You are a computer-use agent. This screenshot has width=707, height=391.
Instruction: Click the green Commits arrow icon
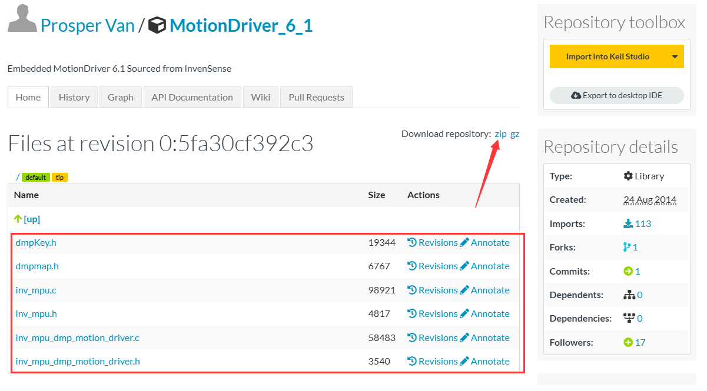pyautogui.click(x=628, y=271)
